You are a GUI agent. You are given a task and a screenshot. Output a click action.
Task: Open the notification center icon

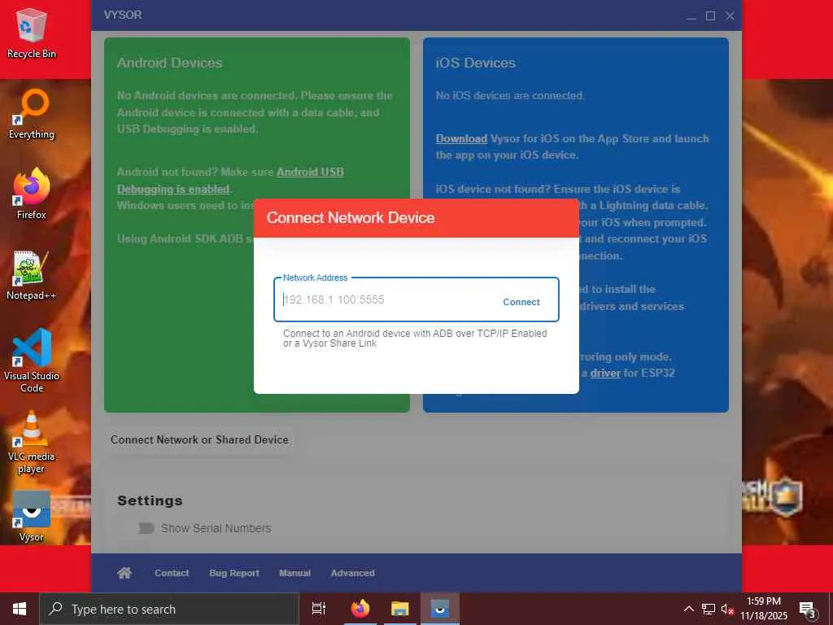point(807,609)
